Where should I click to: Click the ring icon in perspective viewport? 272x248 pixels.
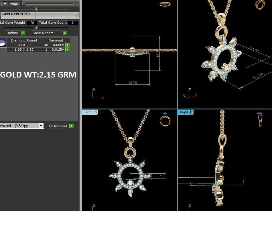coord(260,5)
